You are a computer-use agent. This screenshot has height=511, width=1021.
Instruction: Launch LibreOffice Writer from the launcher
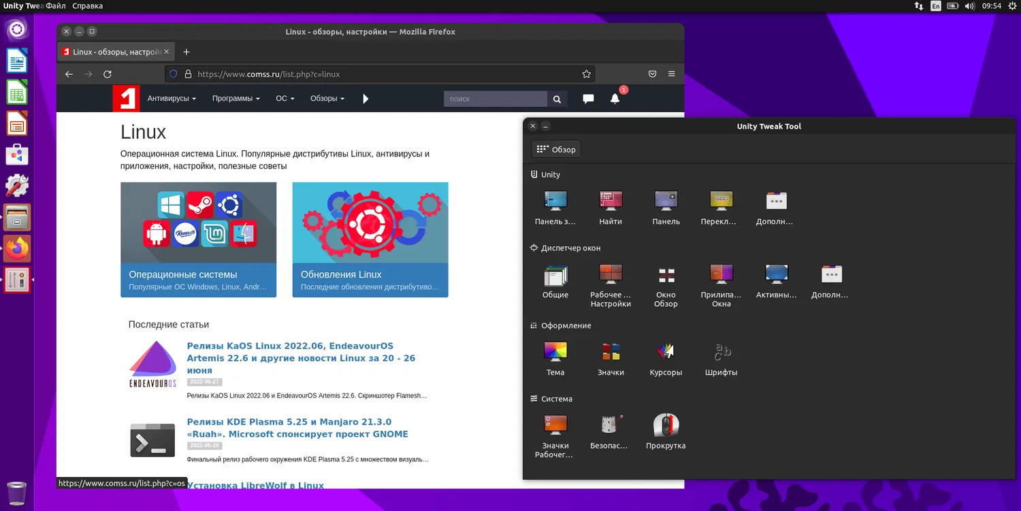coord(17,61)
